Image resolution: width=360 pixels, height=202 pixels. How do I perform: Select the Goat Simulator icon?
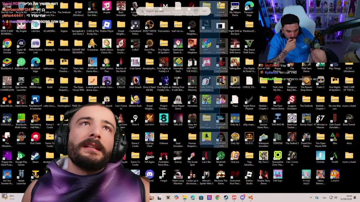[178, 140]
